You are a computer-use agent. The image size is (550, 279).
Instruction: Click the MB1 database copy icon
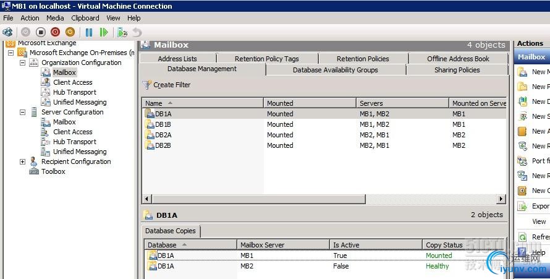[x=152, y=255]
